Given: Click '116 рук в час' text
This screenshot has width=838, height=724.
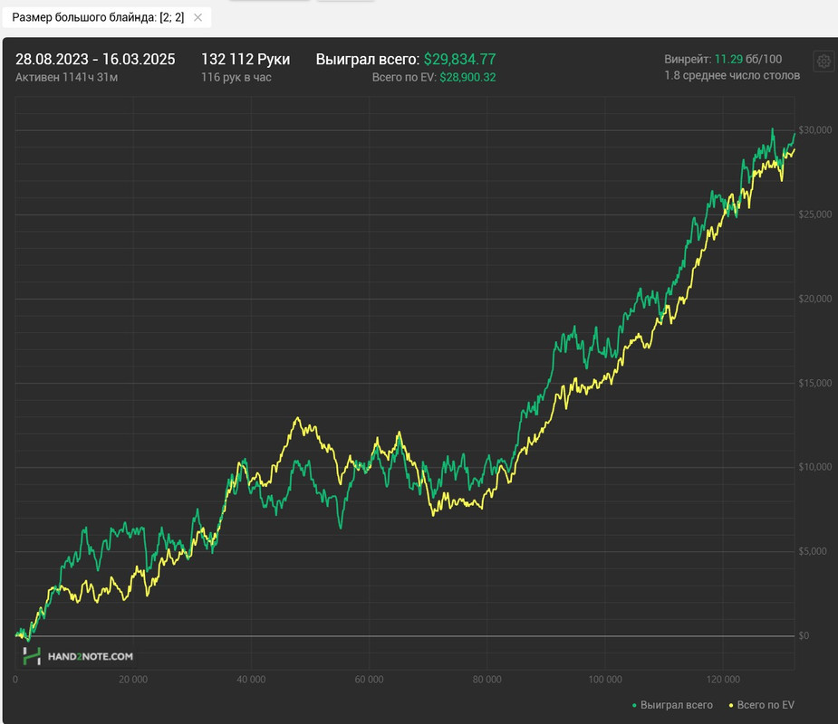Looking at the screenshot, I should (x=236, y=78).
